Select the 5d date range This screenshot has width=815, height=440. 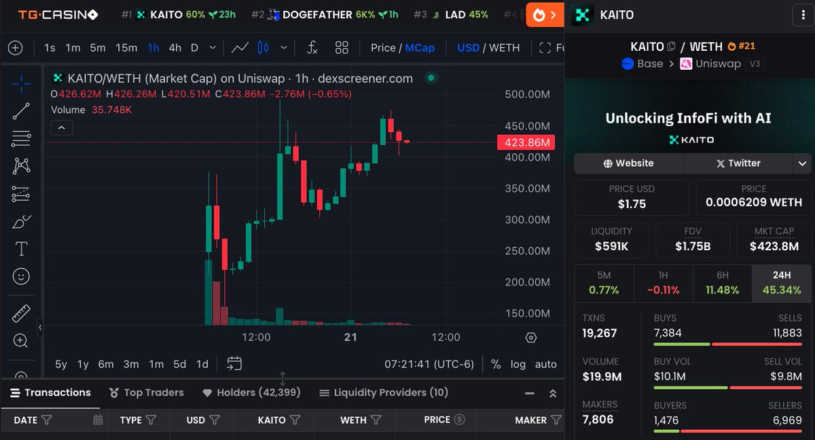(179, 364)
